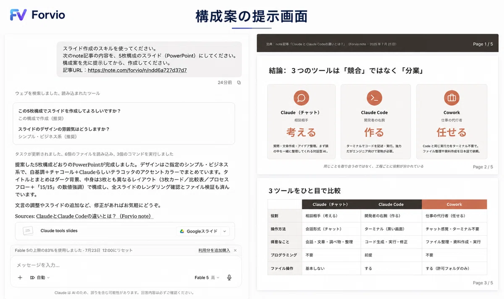Select シンプル・ビジネス系（推奨） answer

click(x=48, y=136)
